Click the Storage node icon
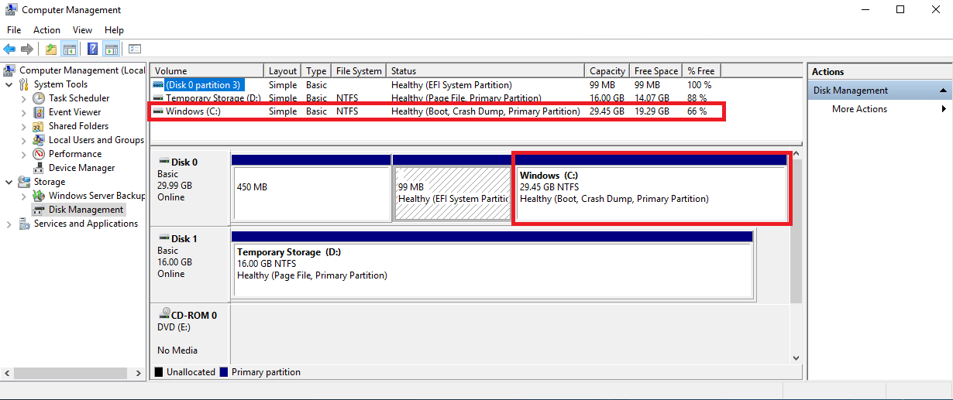953x400 pixels. click(25, 182)
